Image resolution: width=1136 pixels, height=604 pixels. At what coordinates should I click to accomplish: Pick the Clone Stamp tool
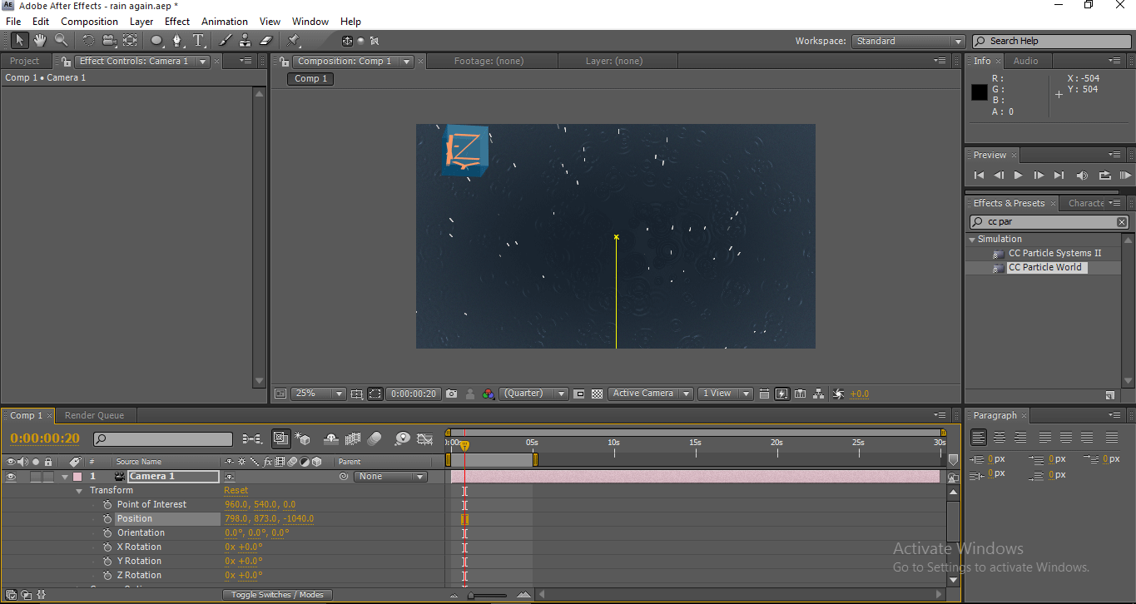[246, 41]
